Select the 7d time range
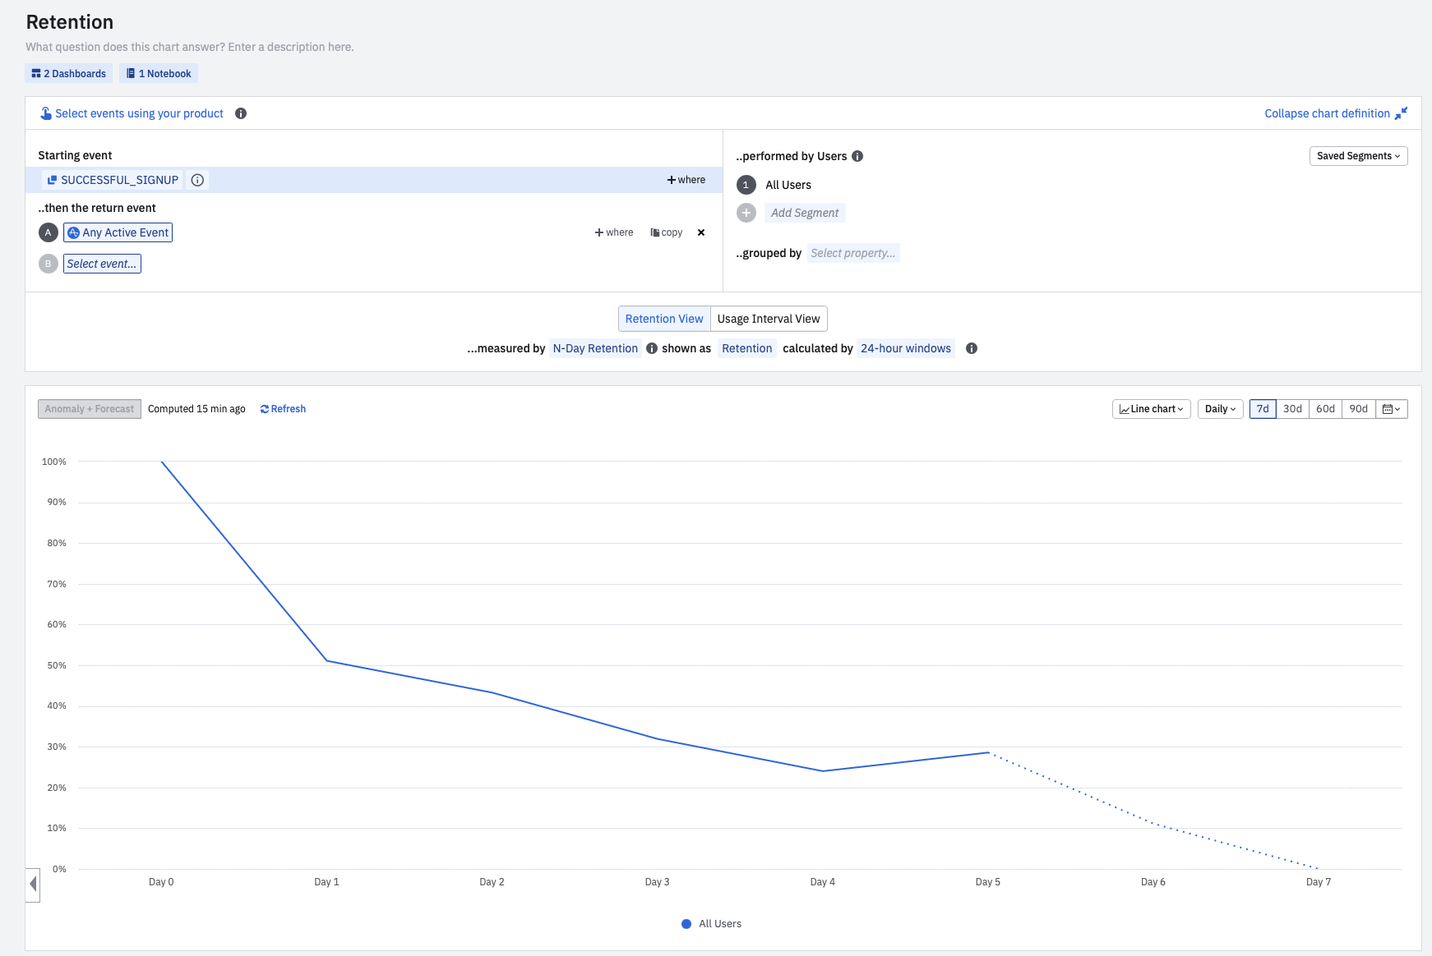Screen dimensions: 1432x956 pos(1263,409)
